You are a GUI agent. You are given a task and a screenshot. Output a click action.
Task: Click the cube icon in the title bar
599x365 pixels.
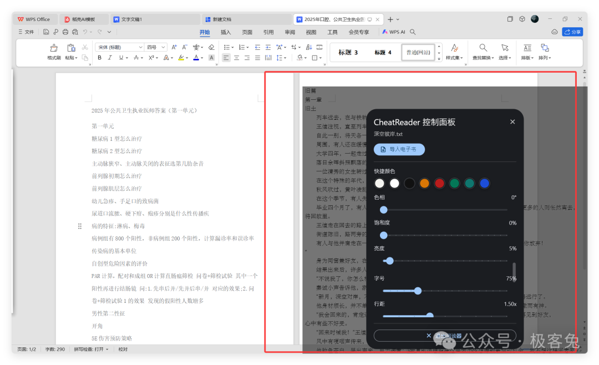click(522, 19)
